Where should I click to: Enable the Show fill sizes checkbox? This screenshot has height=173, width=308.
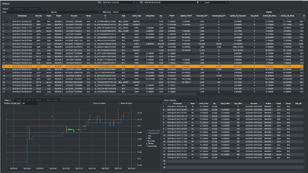point(119,103)
